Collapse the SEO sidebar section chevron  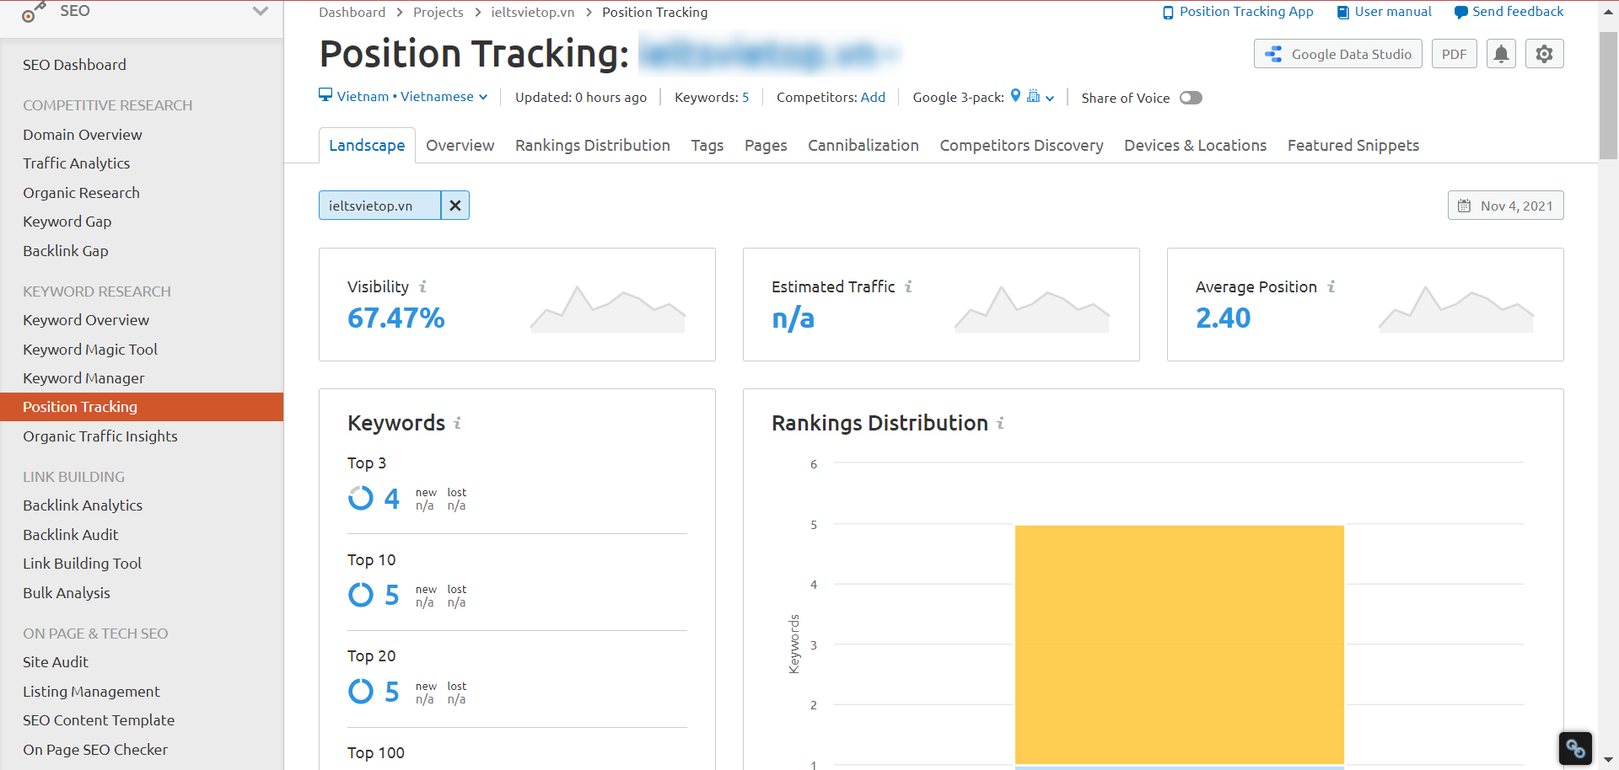coord(261,11)
